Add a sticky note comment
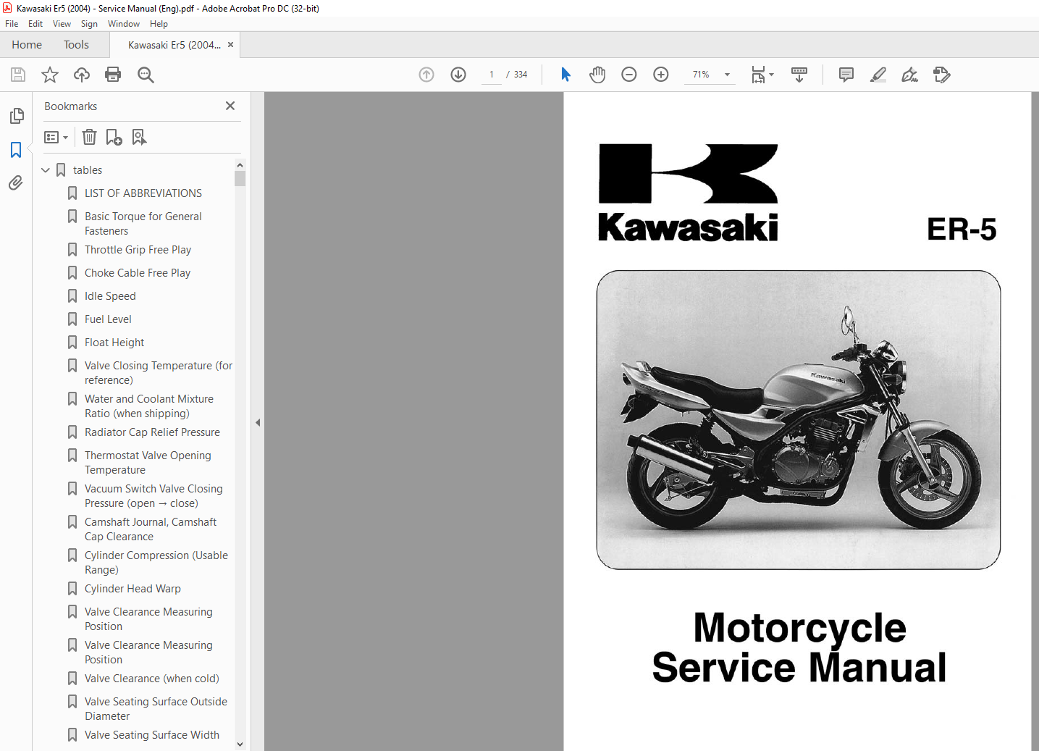The width and height of the screenshot is (1039, 751). (846, 75)
